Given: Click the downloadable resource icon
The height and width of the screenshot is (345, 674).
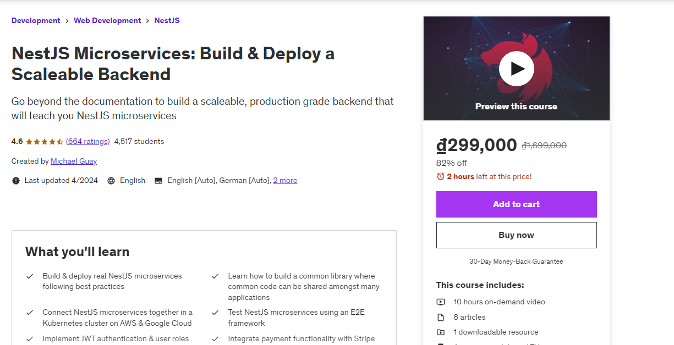Looking at the screenshot, I should (x=441, y=332).
